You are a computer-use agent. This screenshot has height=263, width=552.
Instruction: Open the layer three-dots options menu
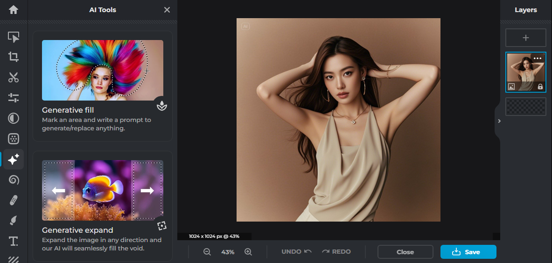(x=537, y=58)
